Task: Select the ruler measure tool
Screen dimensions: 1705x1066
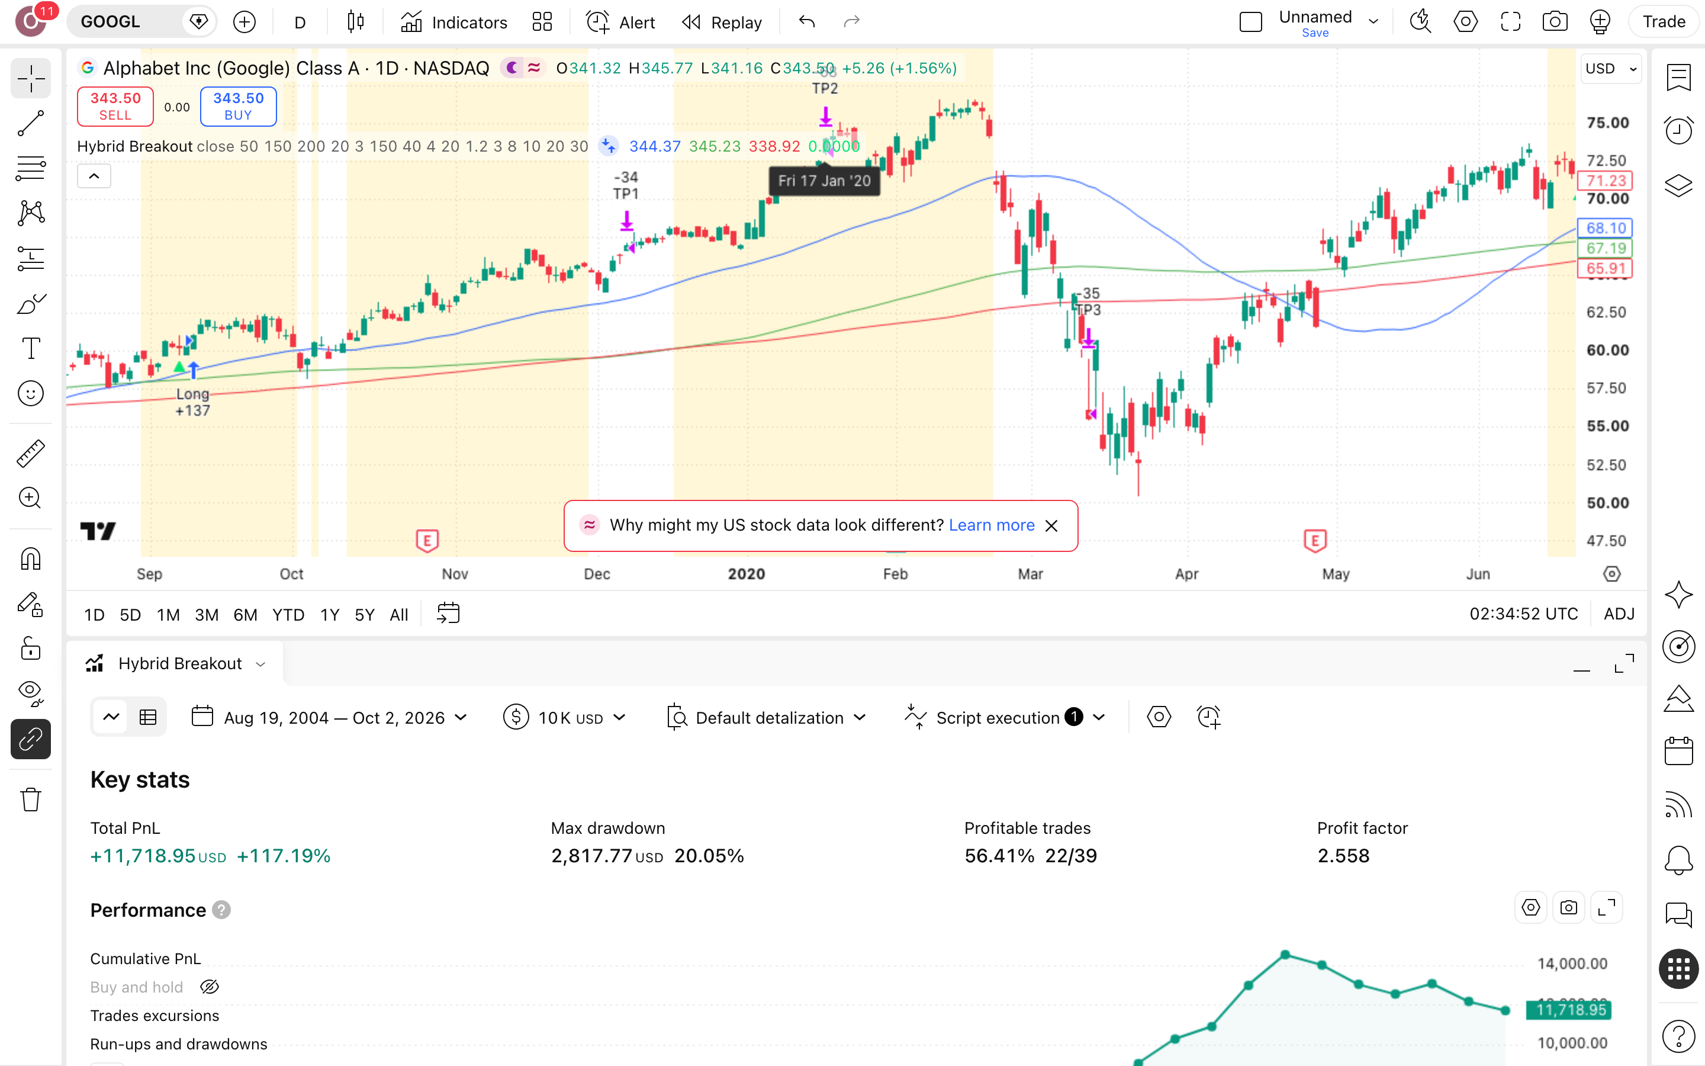Action: click(x=30, y=453)
